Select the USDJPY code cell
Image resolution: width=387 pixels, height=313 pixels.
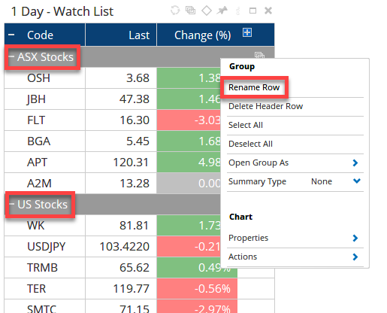45,246
